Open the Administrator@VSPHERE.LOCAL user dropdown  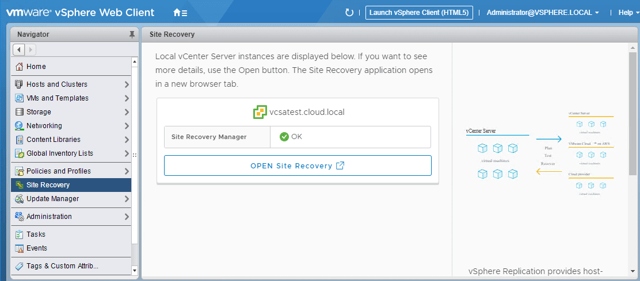click(x=543, y=13)
